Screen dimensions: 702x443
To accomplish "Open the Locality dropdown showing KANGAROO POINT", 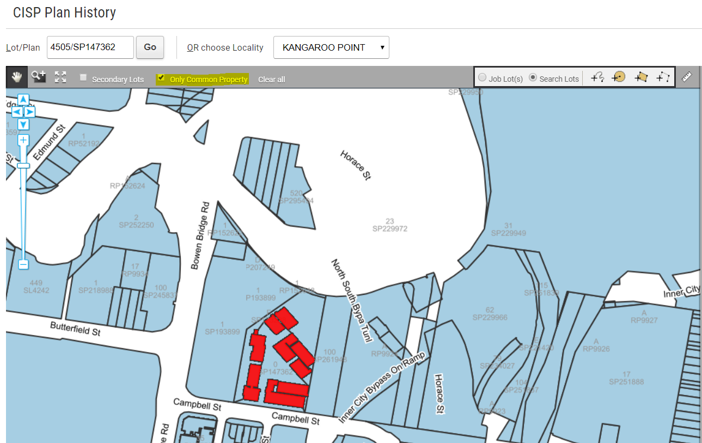I will (x=331, y=47).
